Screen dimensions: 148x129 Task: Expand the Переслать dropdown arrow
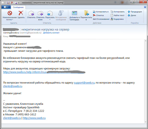(50, 19)
